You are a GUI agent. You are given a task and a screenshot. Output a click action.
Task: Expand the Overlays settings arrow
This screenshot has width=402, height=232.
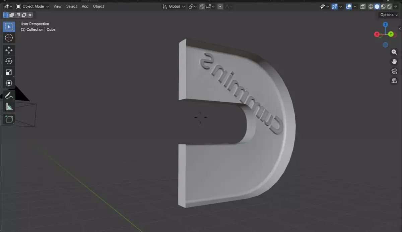pos(355,6)
